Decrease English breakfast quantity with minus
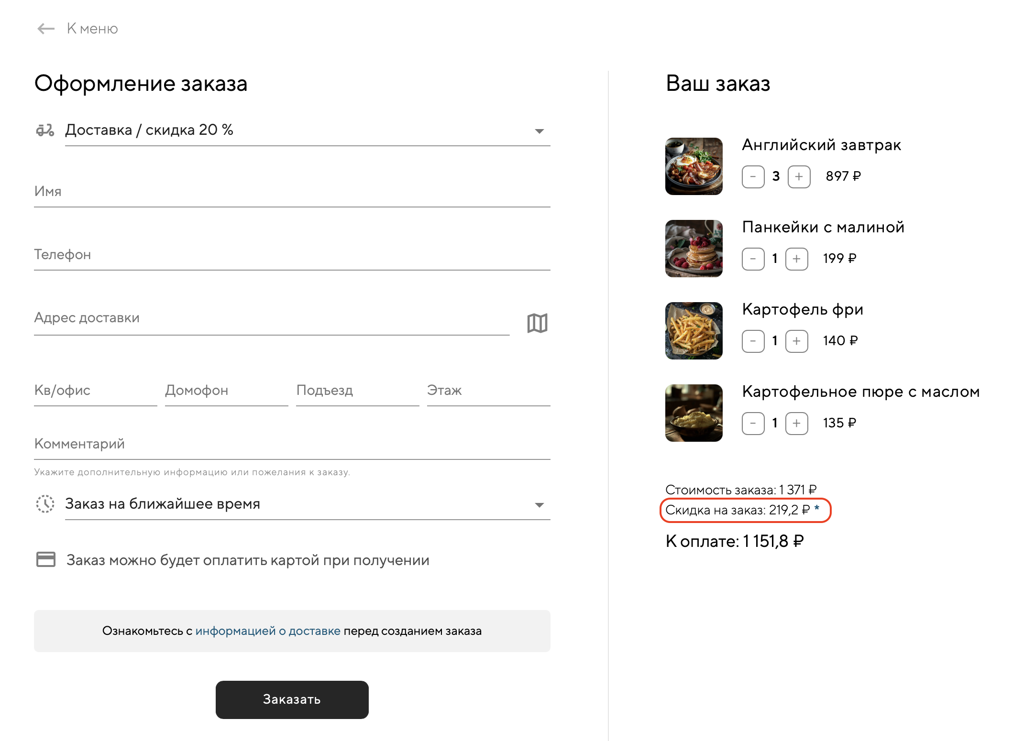Viewport: 1013px width, 741px height. pos(753,177)
